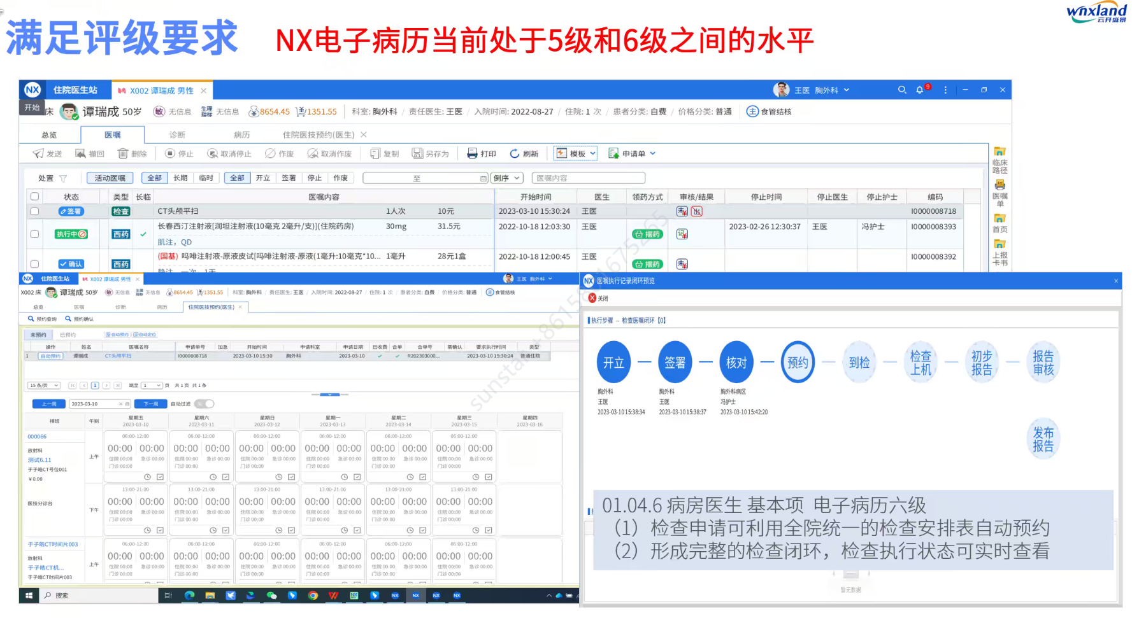
Task: Open vertical three-dot more menu
Action: [x=945, y=90]
